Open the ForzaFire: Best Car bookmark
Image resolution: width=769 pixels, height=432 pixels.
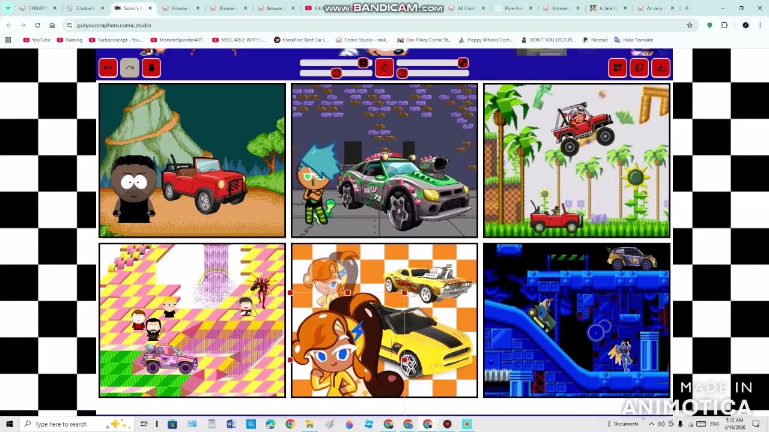pyautogui.click(x=301, y=40)
